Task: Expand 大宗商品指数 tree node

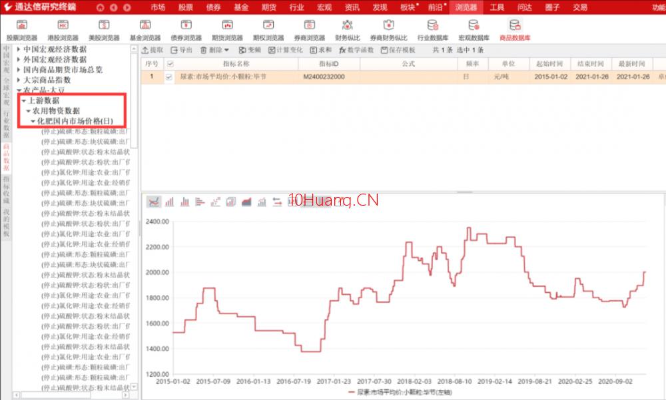Action: [x=18, y=80]
